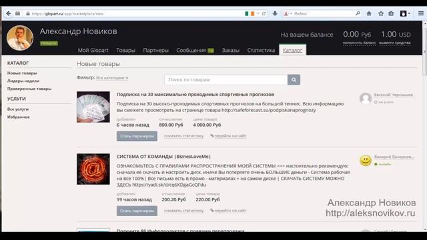Click the 4 000.00 Руб product price
Image resolution: width=427 pixels, height=240 pixels.
tap(207, 125)
